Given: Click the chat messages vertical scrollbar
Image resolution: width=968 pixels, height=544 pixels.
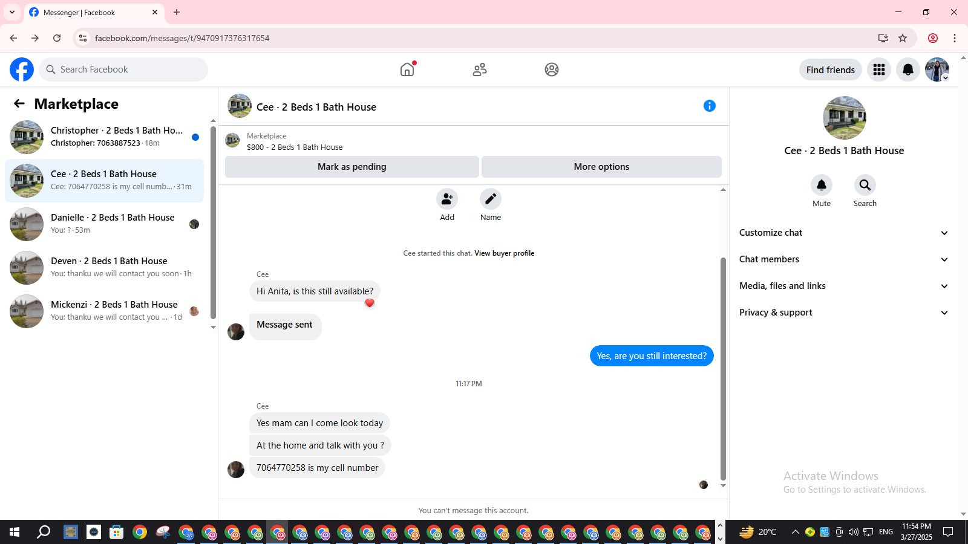Looking at the screenshot, I should point(723,369).
